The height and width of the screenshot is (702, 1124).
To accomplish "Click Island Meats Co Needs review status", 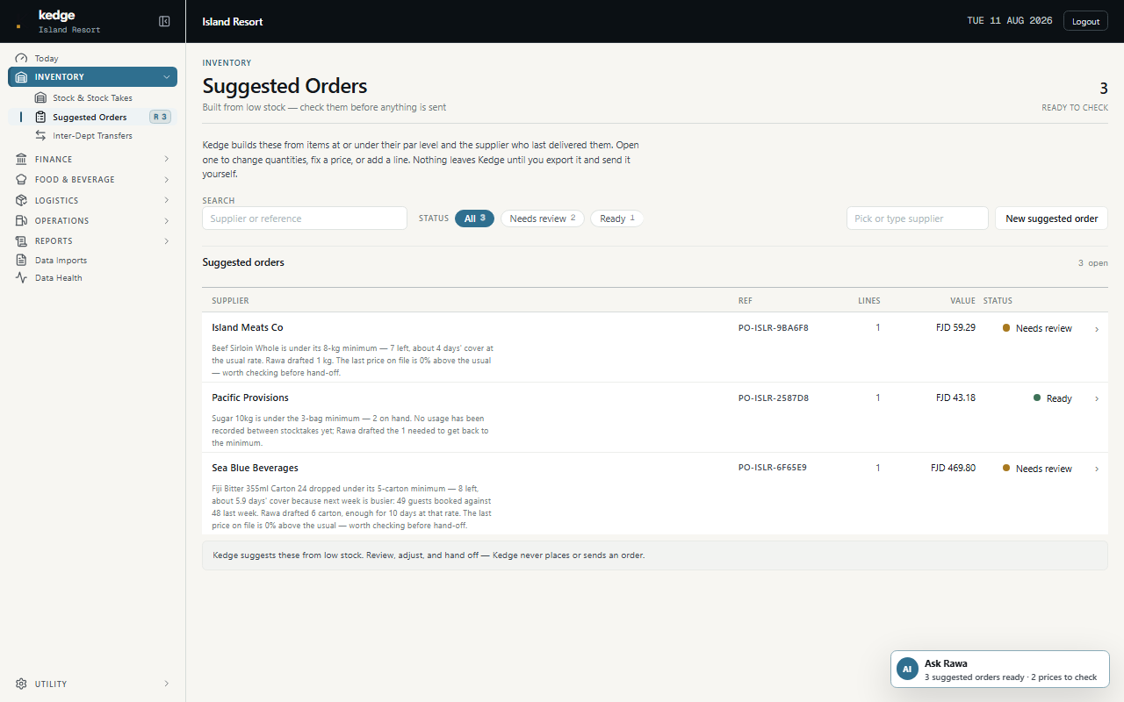I will coord(1037,328).
